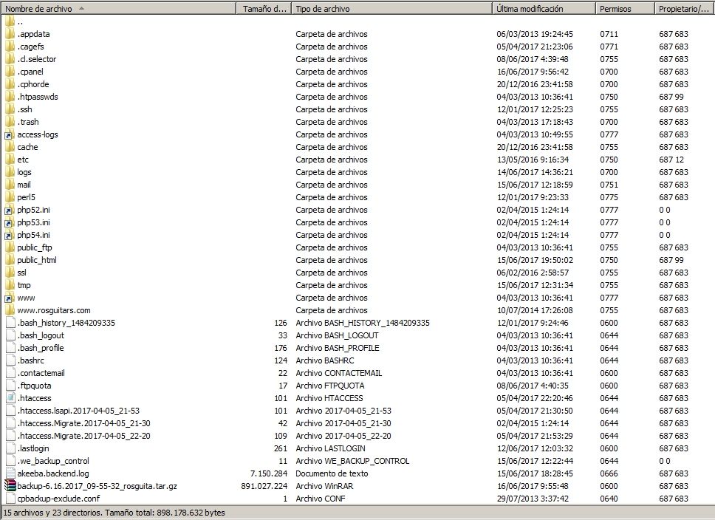
Task: Click the ssl folder icon
Action: 10,273
